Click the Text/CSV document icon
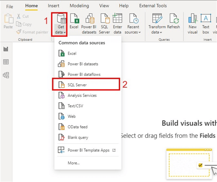 click(61, 106)
